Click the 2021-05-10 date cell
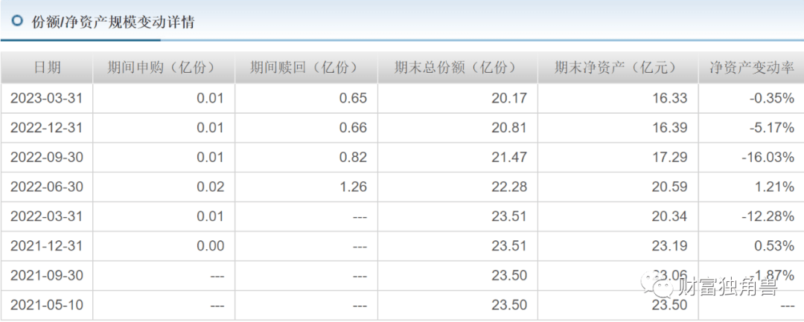This screenshot has height=322, width=804. [x=46, y=305]
